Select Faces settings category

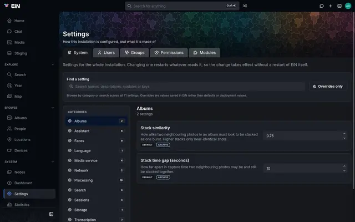pyautogui.click(x=97, y=140)
